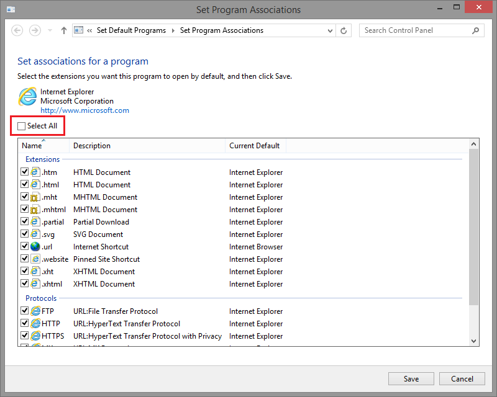Uncheck the .url extension checkbox
This screenshot has width=497, height=397.
click(x=24, y=246)
